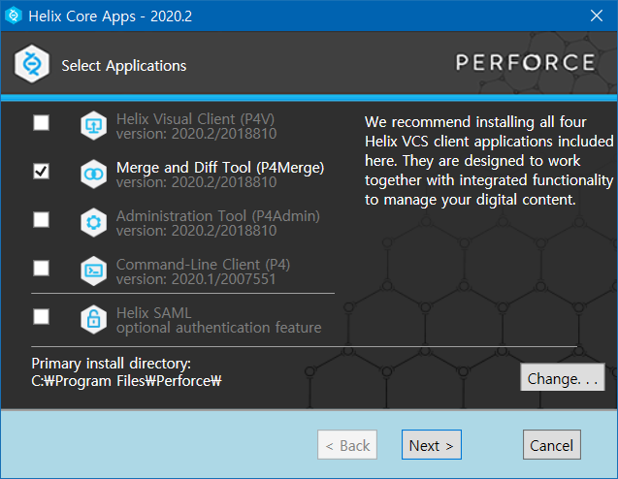
Task: Tick the Helix SAML checkbox
Action: point(42,316)
